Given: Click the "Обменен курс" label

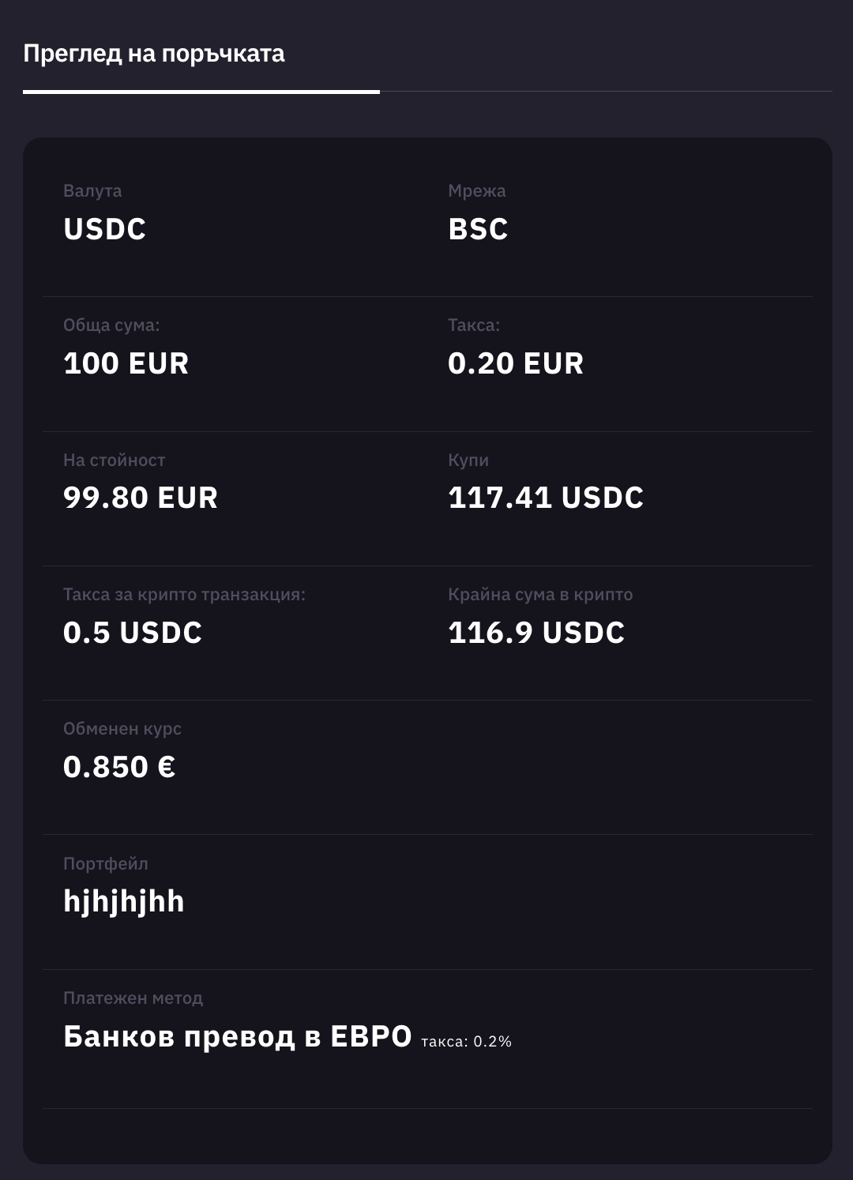Looking at the screenshot, I should (x=122, y=729).
